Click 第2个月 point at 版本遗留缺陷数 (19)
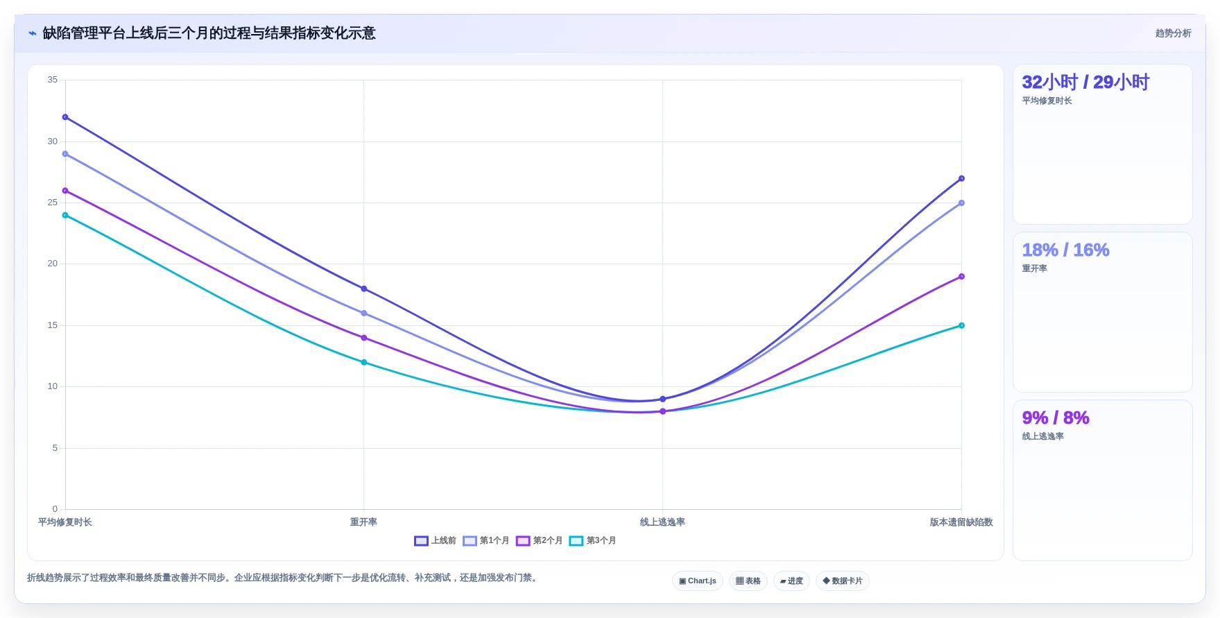Image resolution: width=1220 pixels, height=618 pixels. pos(961,277)
